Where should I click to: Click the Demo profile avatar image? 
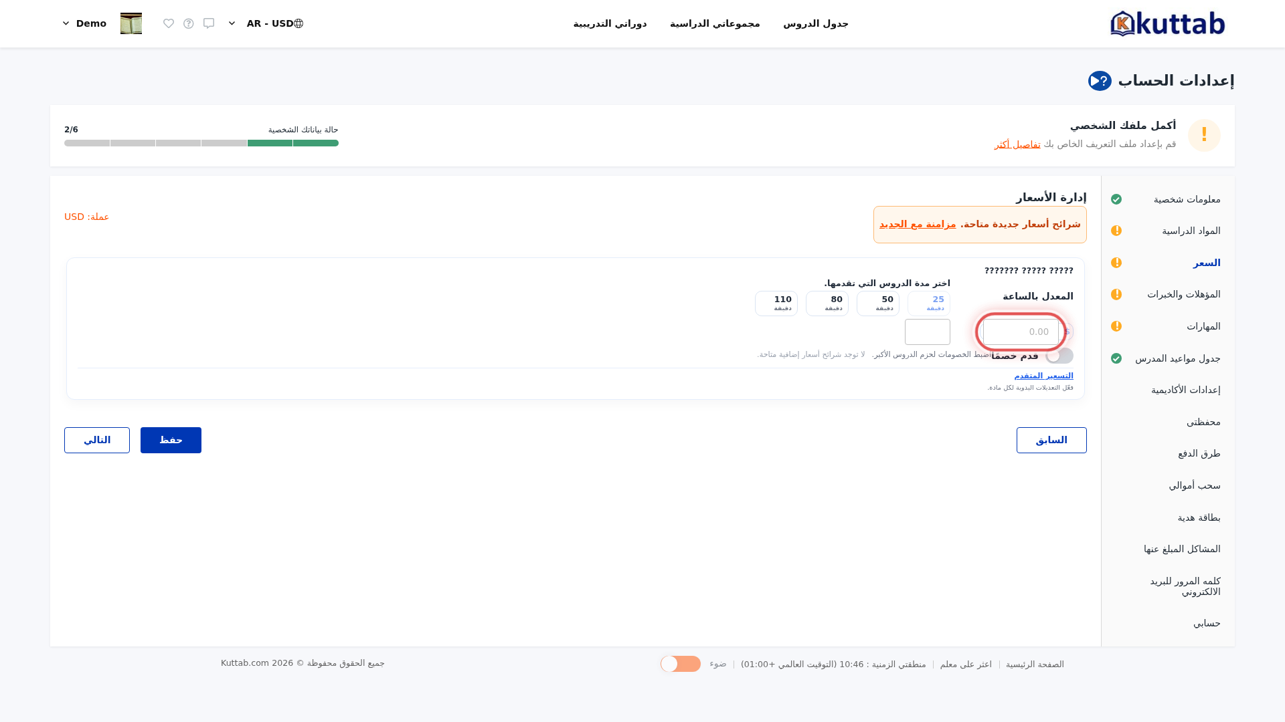pyautogui.click(x=131, y=23)
